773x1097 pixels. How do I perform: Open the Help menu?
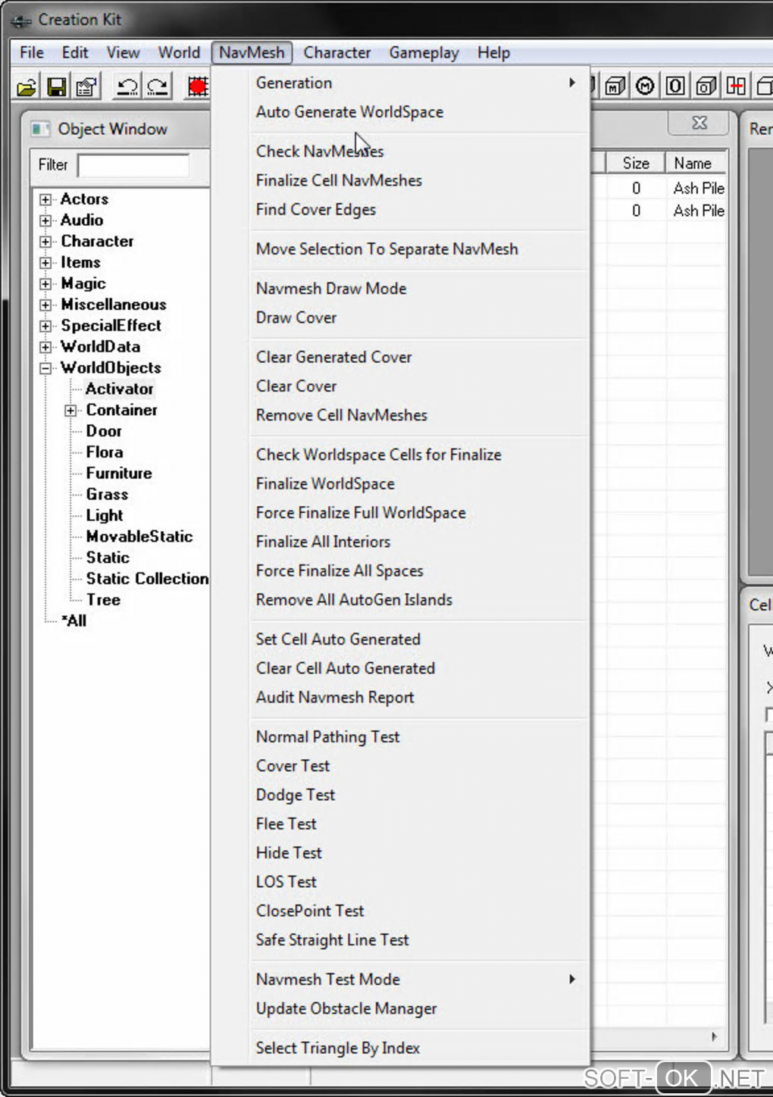coord(493,52)
